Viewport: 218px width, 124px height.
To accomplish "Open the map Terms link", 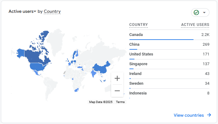I will (x=120, y=102).
